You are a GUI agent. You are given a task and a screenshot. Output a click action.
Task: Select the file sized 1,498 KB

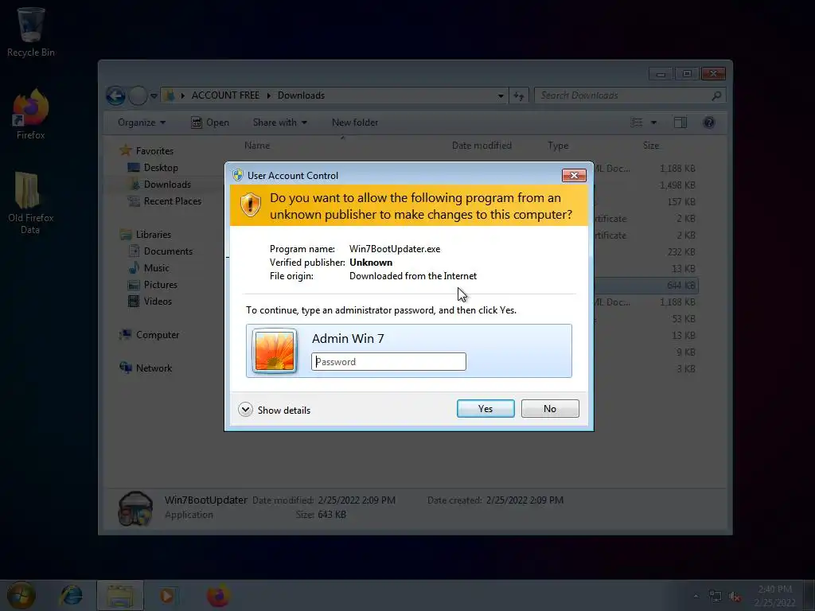tap(646, 185)
